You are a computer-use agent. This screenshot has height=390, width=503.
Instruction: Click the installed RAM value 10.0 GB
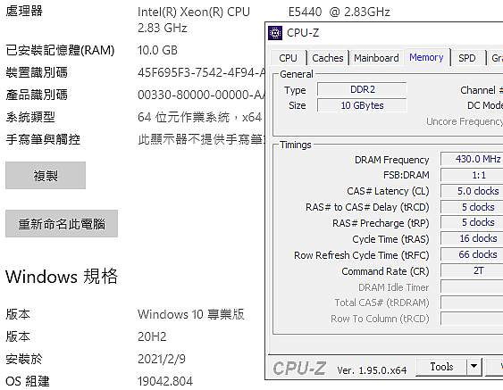pyautogui.click(x=157, y=50)
